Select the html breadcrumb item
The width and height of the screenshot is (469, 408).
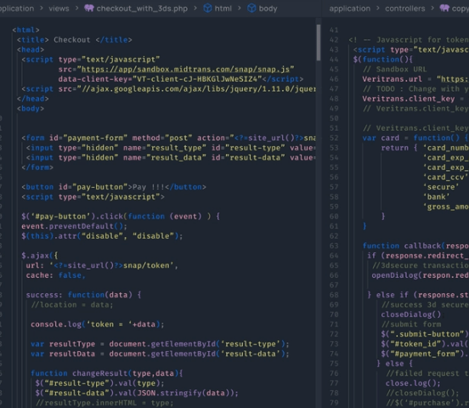click(223, 8)
